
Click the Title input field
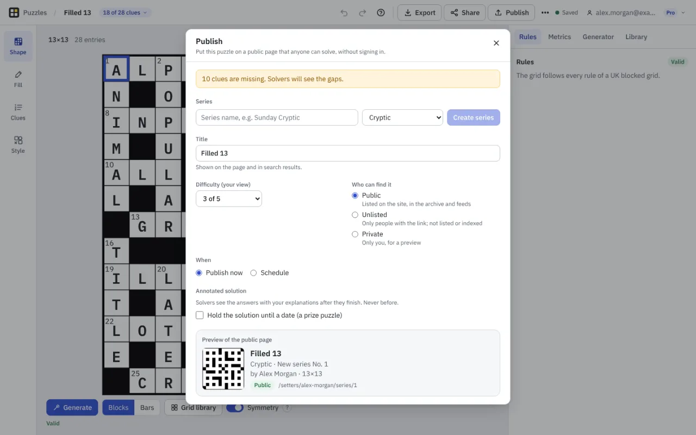coord(348,153)
